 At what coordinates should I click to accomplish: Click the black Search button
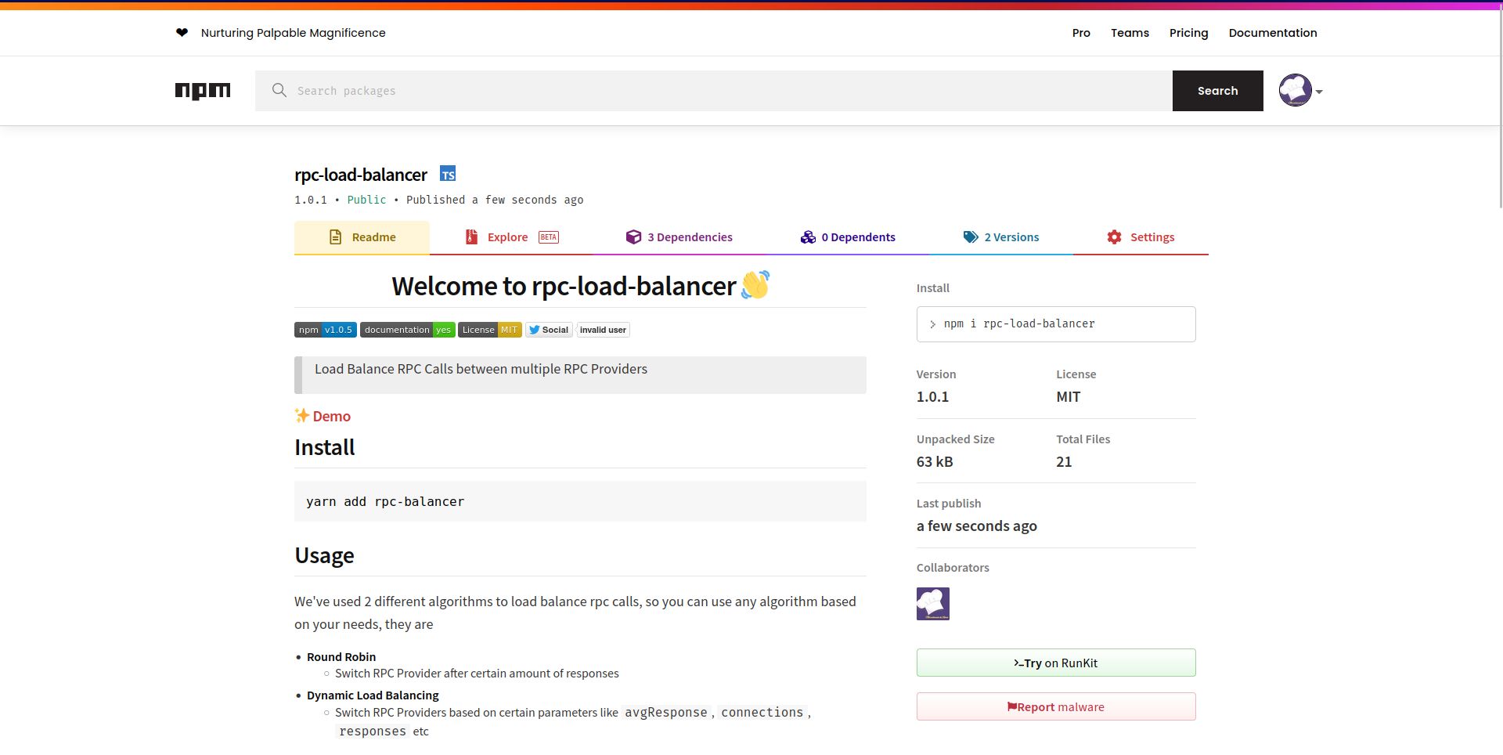(1217, 91)
